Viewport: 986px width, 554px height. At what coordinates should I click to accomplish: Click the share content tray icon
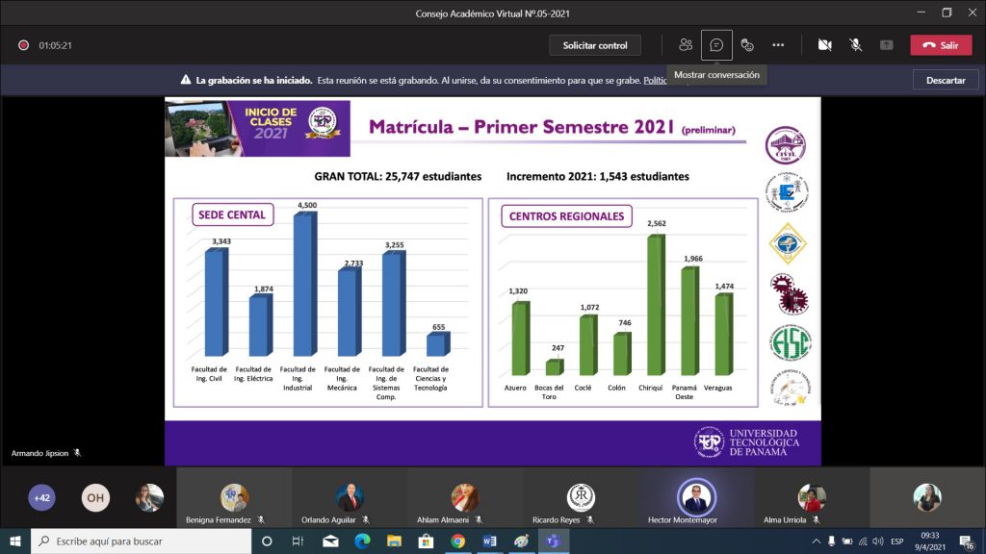pyautogui.click(x=887, y=45)
